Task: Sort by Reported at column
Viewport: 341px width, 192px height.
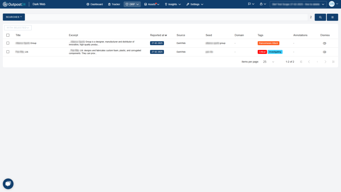Action: [157, 35]
